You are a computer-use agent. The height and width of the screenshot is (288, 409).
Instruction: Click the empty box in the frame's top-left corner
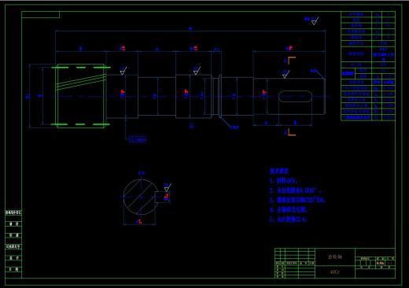pos(41,15)
